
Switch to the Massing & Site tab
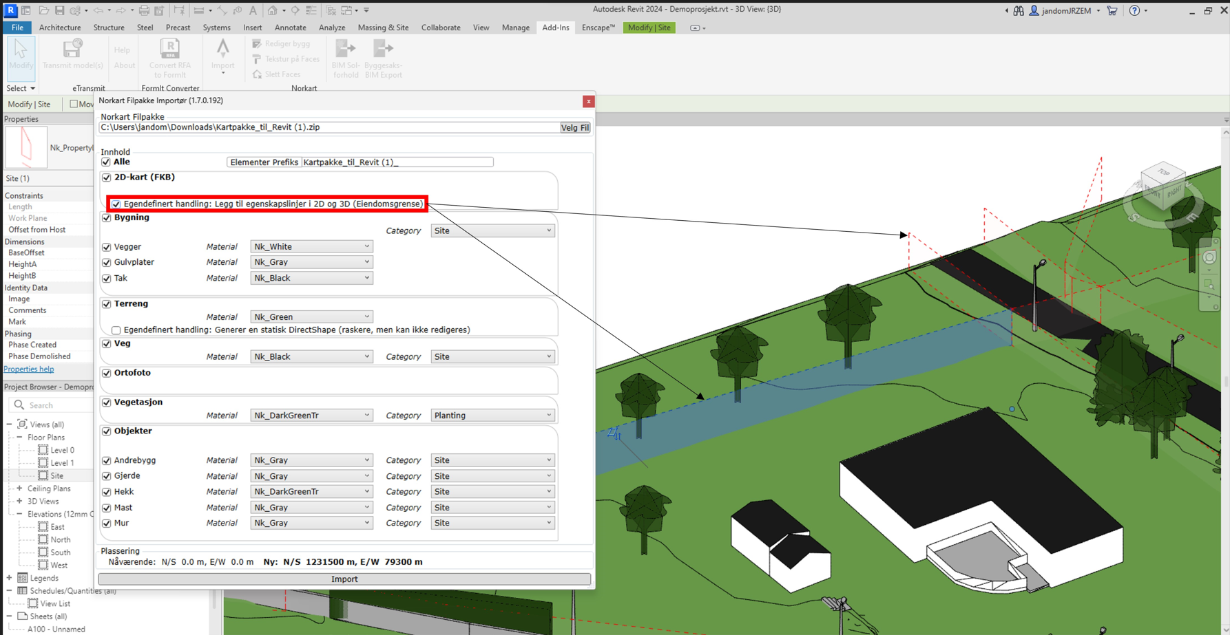point(383,28)
